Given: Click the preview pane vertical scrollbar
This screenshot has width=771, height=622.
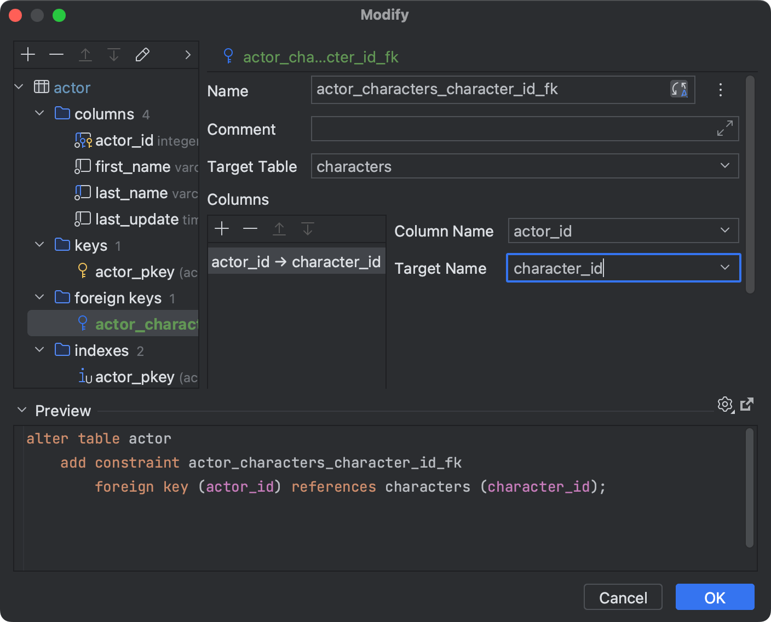Looking at the screenshot, I should point(750,488).
